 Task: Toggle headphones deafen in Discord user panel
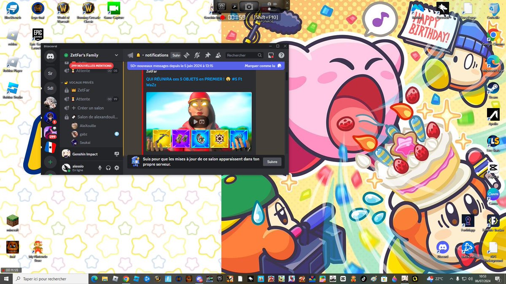tap(108, 168)
